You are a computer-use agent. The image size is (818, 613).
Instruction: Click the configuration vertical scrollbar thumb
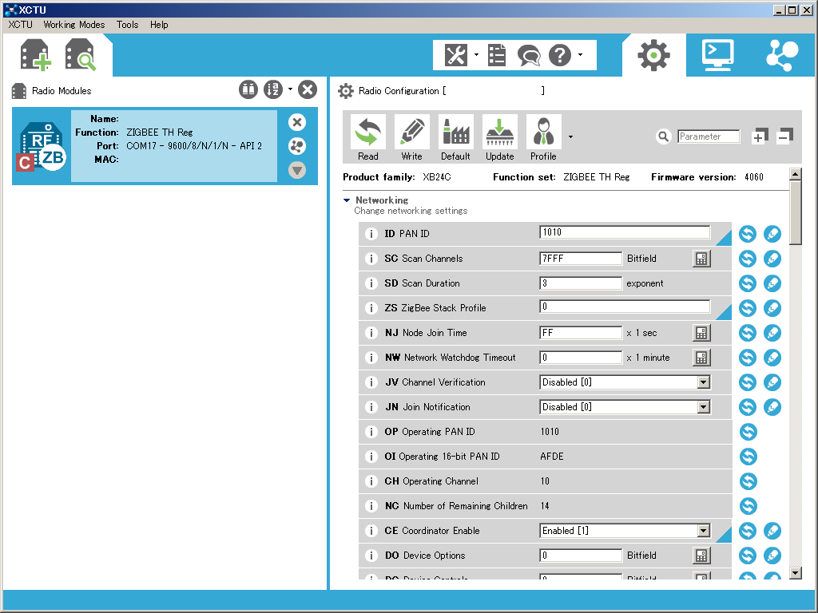(795, 212)
